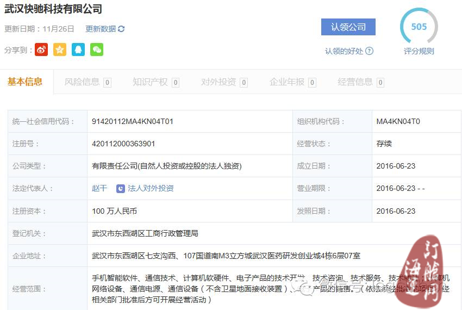This screenshot has width=462, height=310.
Task: Click the 505 score gauge
Action: [419, 27]
